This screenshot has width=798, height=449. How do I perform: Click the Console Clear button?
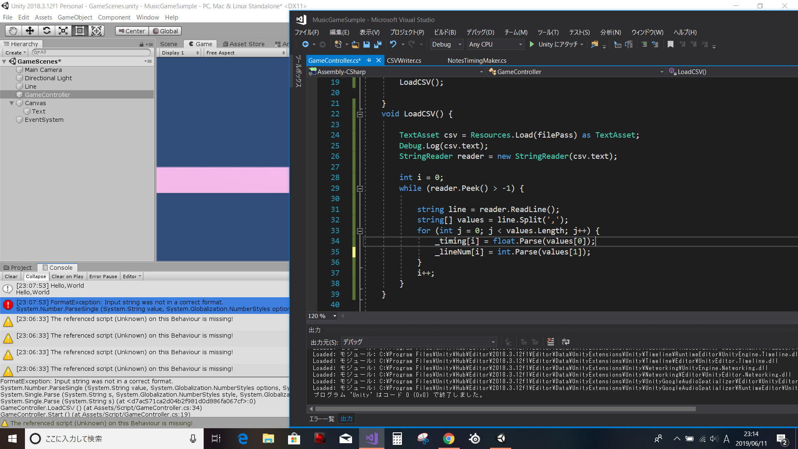(11, 276)
